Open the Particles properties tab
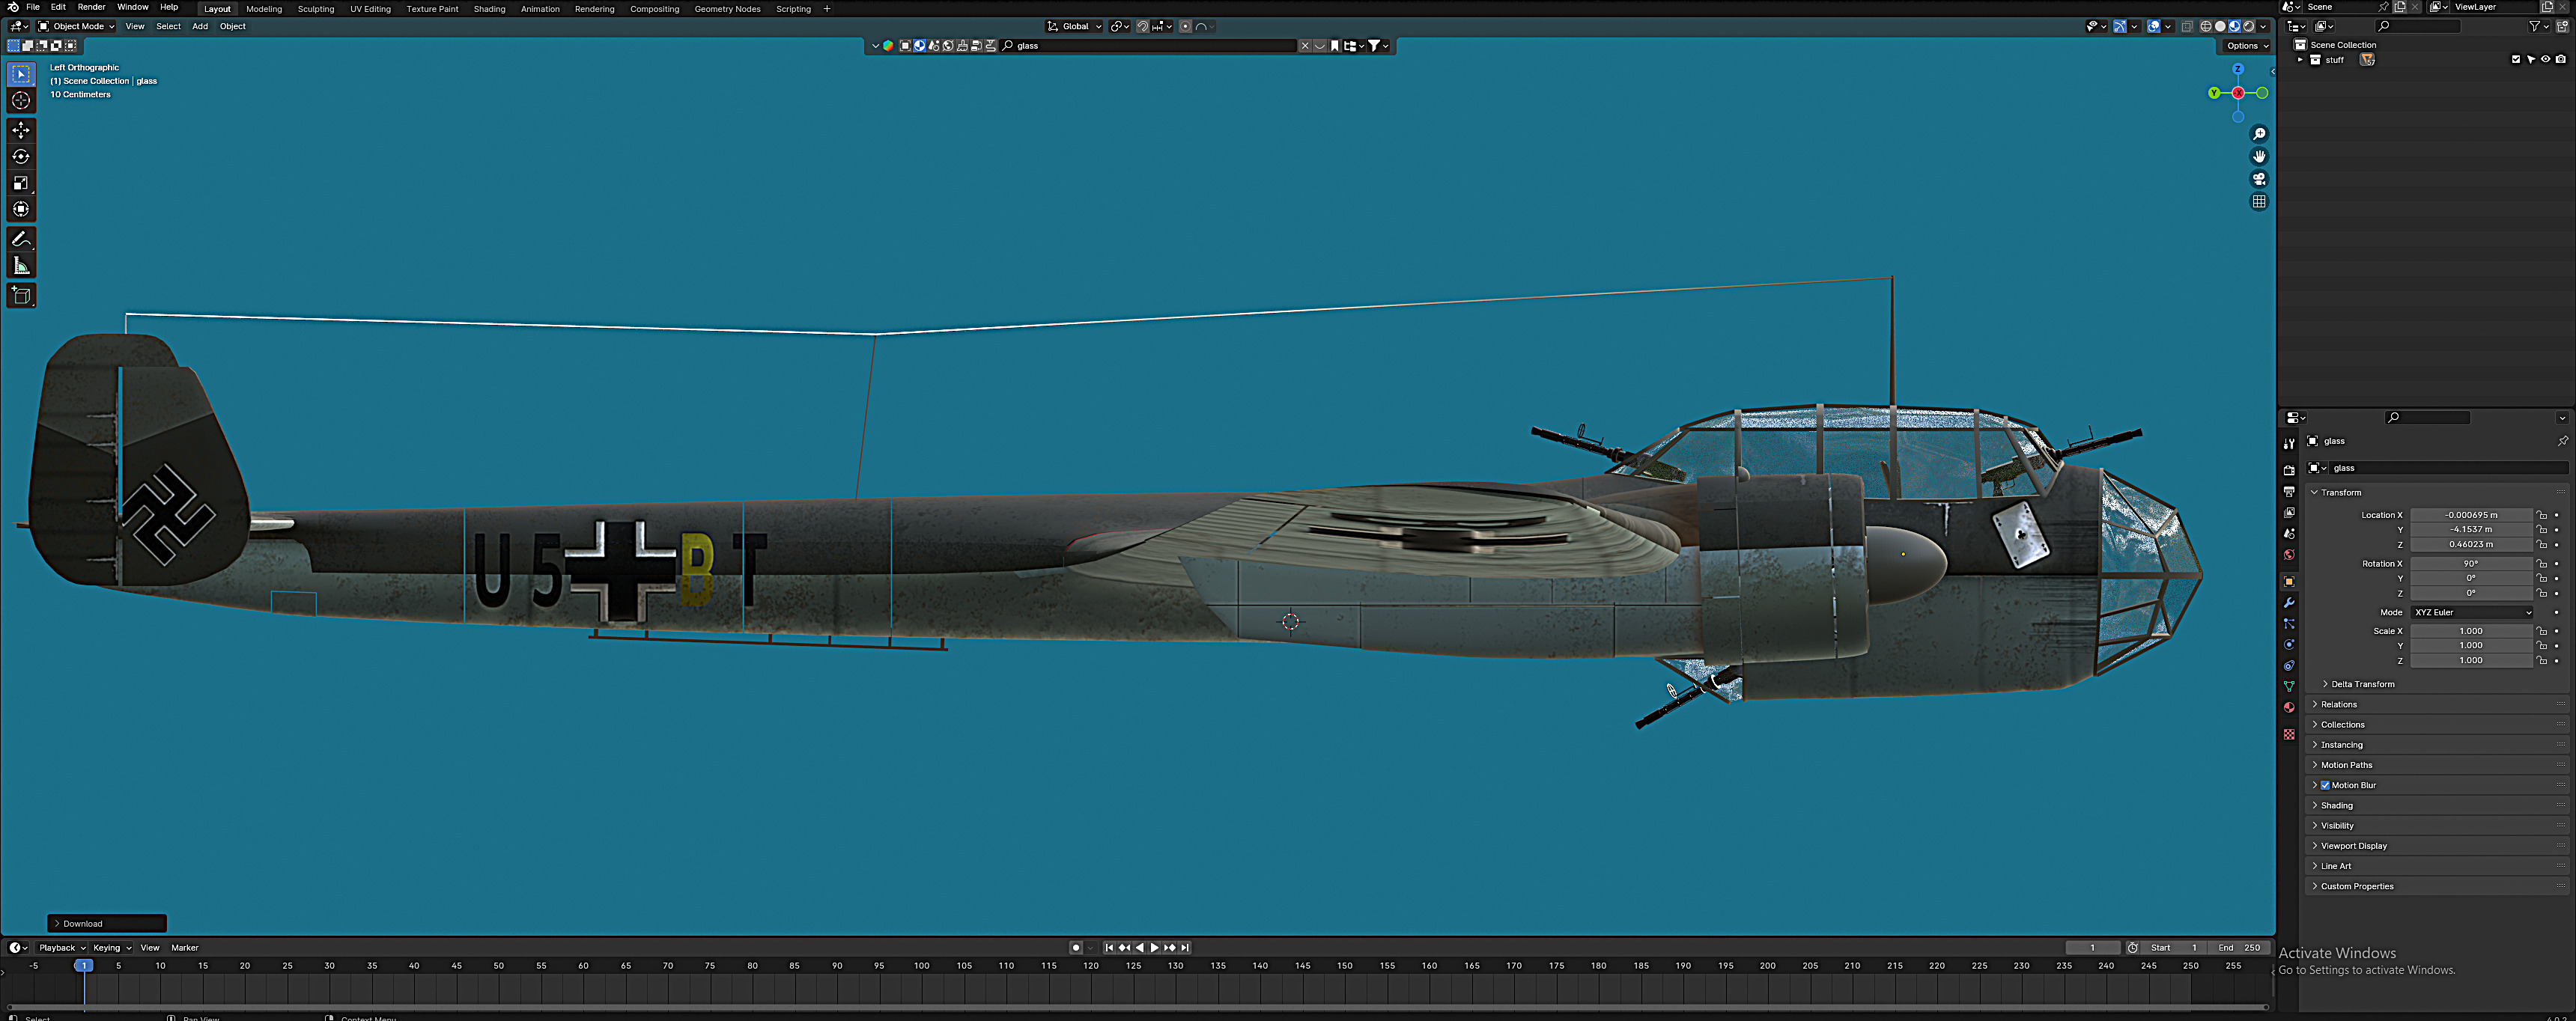 coord(2289,623)
